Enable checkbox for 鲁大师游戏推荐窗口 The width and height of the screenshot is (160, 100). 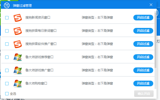(x=7, y=57)
